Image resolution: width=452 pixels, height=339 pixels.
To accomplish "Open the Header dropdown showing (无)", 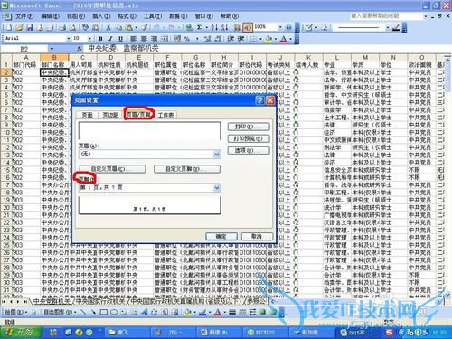I will tap(217, 155).
